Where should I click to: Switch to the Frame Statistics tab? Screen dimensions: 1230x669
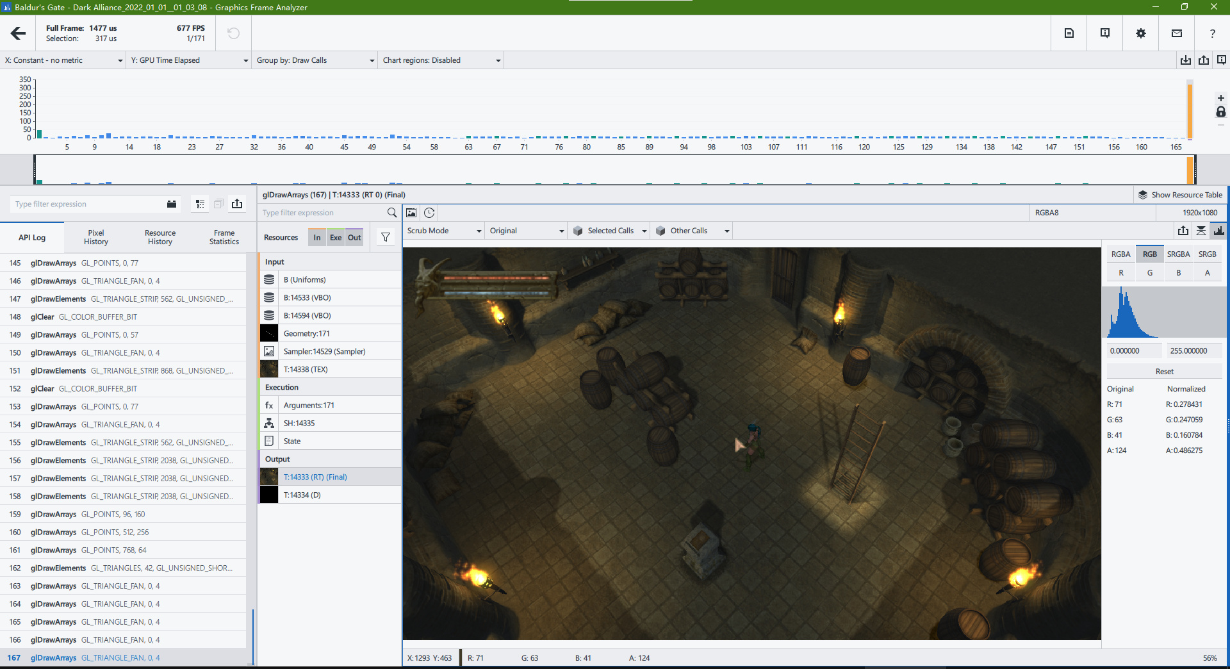point(224,237)
